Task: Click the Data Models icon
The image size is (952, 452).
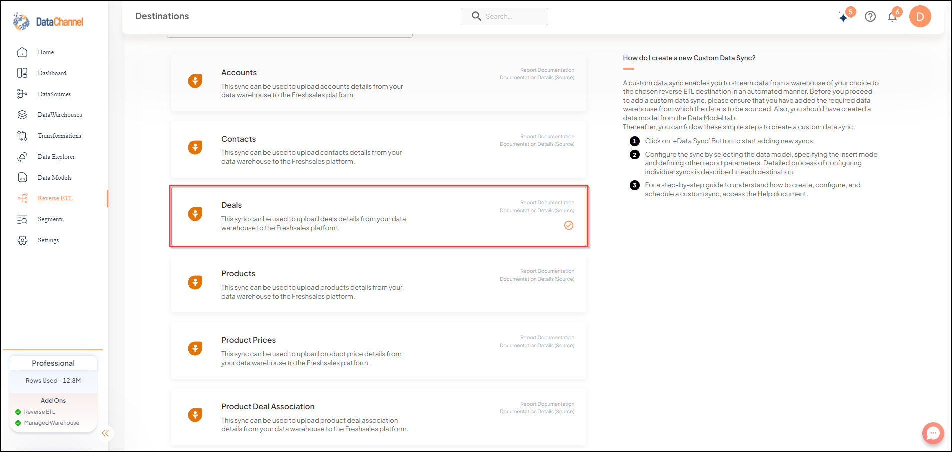Action: tap(22, 177)
